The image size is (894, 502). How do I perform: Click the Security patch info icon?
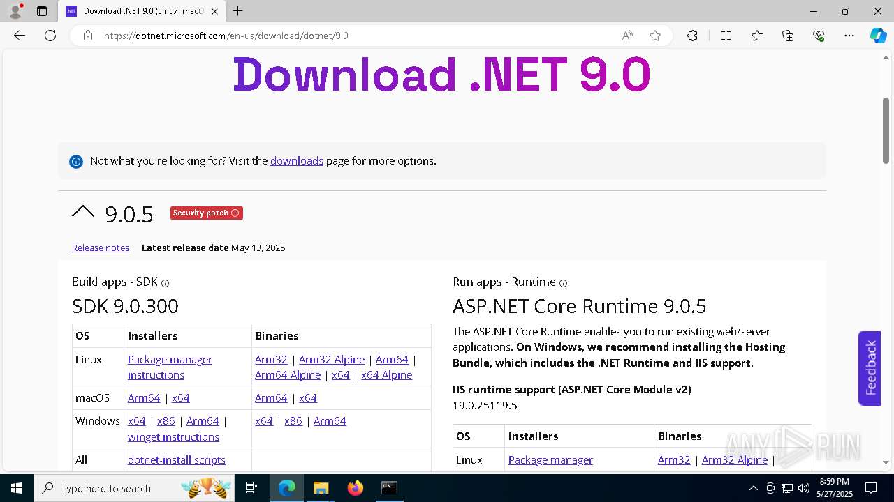pyautogui.click(x=235, y=213)
